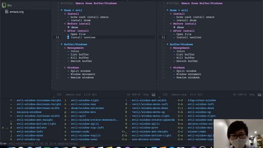Screen dimensions: 263x148
Task: Click 'emacs.org' buffer name in right modeline
Action: pos(179,95)
